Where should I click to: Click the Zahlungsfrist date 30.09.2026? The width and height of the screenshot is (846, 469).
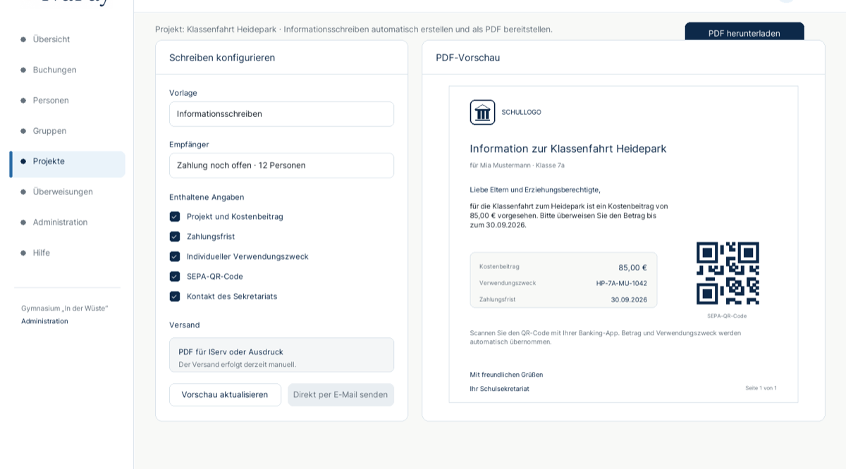[x=629, y=300]
